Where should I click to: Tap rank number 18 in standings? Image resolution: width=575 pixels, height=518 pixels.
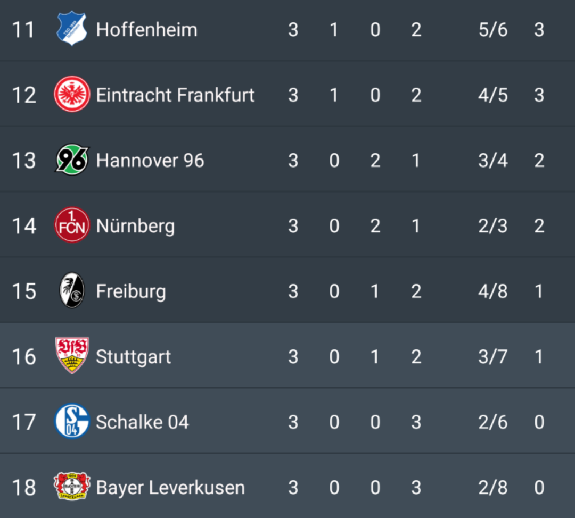(24, 488)
